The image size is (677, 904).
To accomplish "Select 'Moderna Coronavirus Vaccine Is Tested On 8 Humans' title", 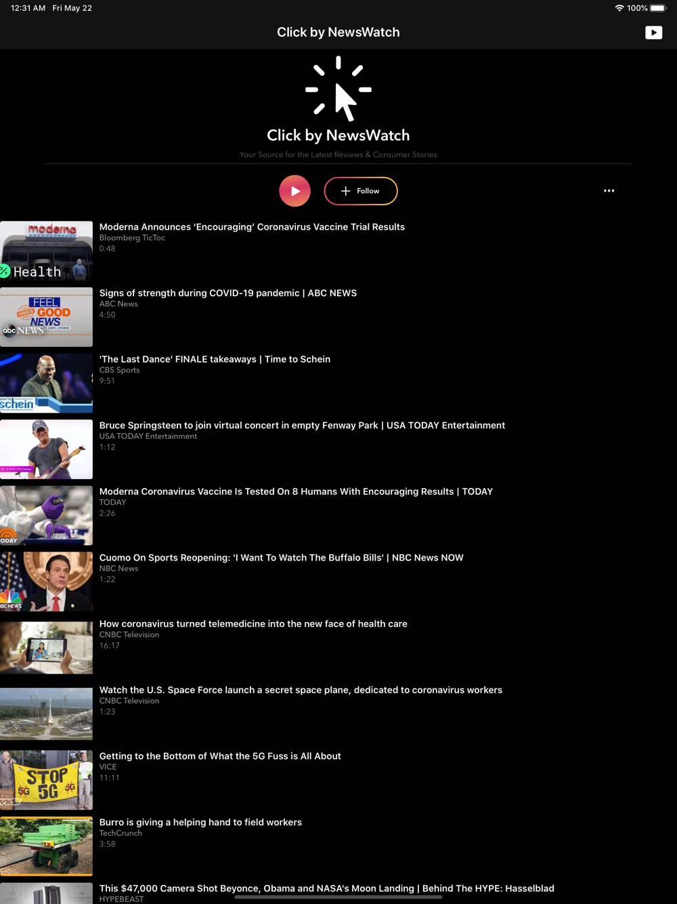I will click(296, 491).
